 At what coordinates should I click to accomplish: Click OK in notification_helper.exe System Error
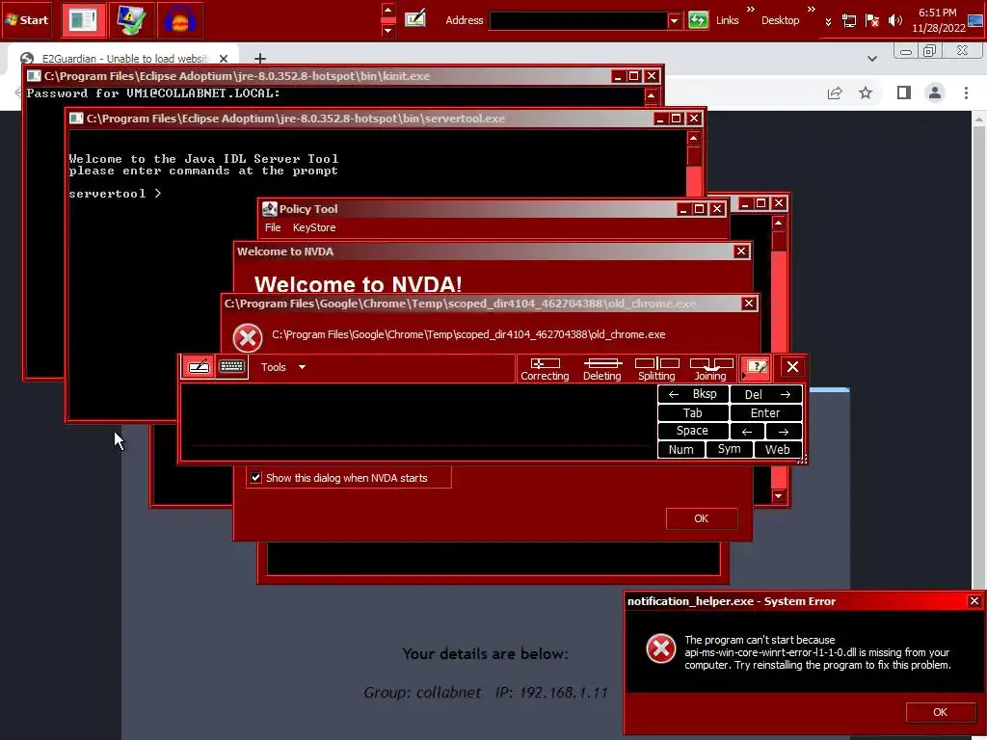click(x=941, y=712)
